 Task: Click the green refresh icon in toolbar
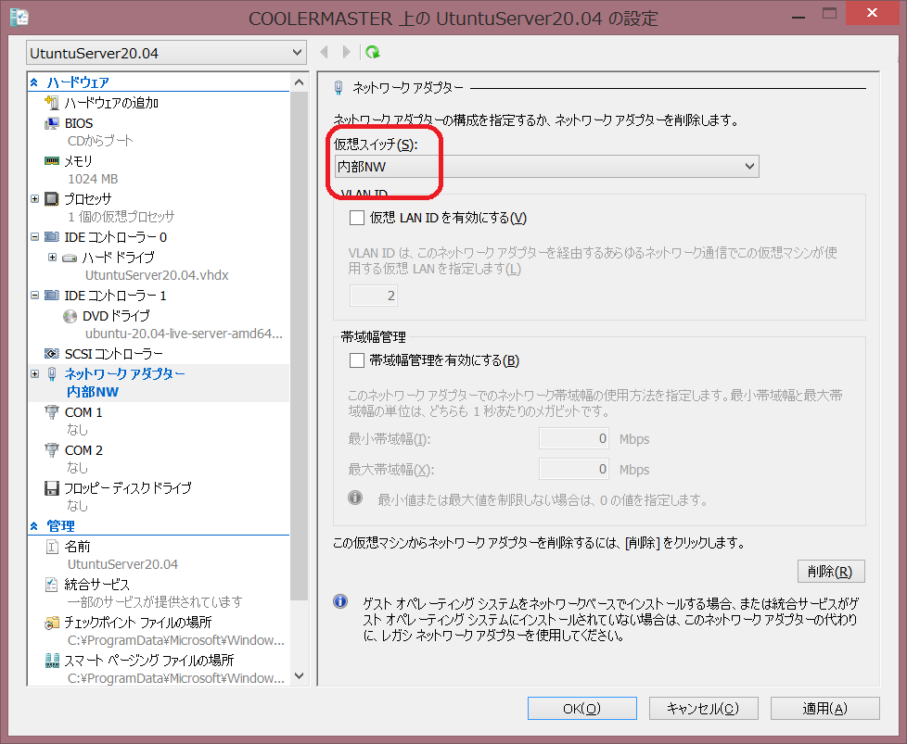[x=373, y=53]
